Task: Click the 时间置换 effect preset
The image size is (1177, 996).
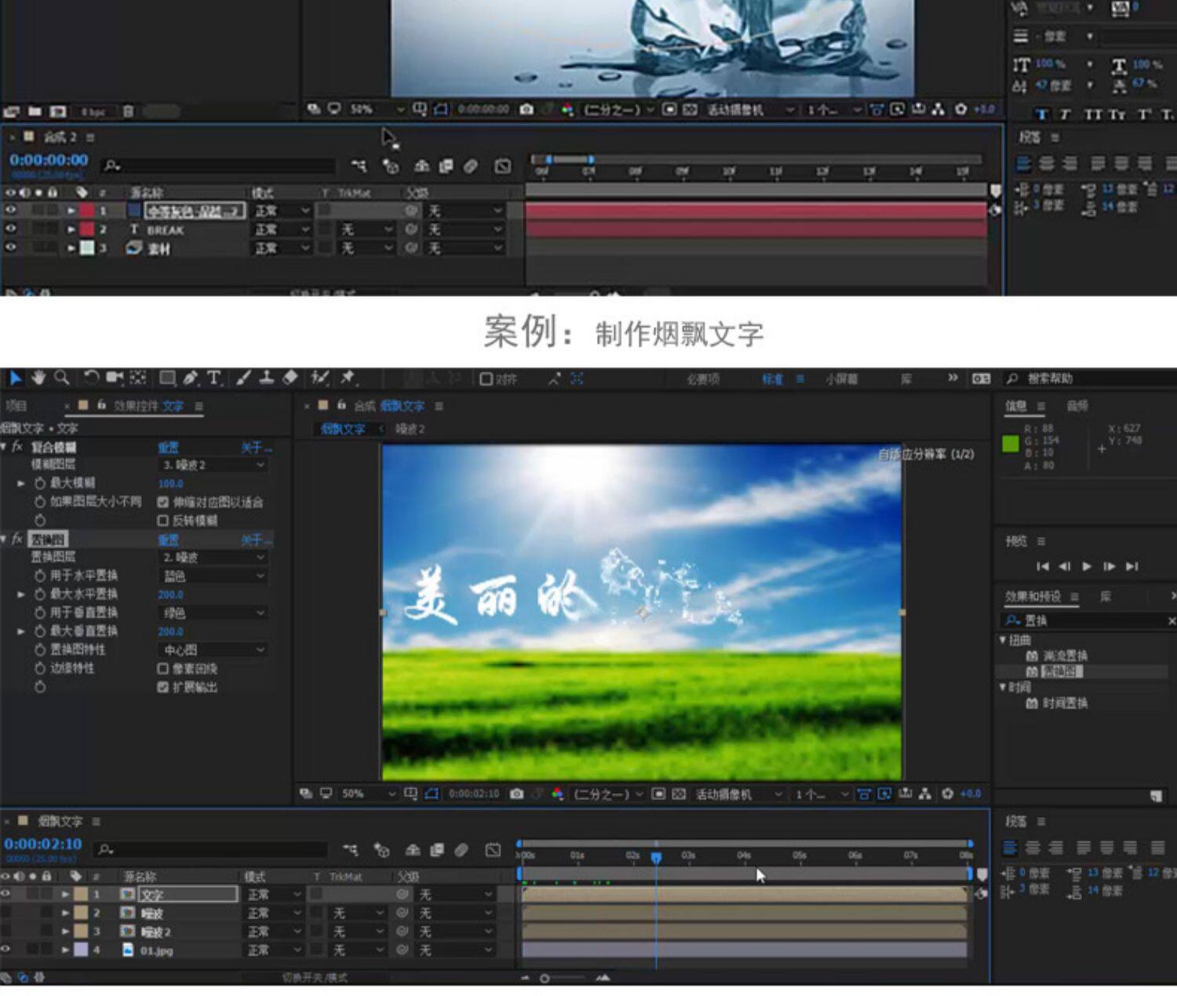Action: tap(1065, 703)
